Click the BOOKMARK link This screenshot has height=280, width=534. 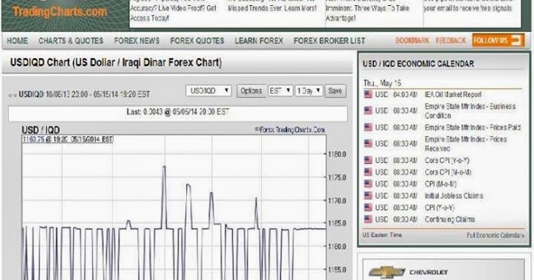point(412,41)
